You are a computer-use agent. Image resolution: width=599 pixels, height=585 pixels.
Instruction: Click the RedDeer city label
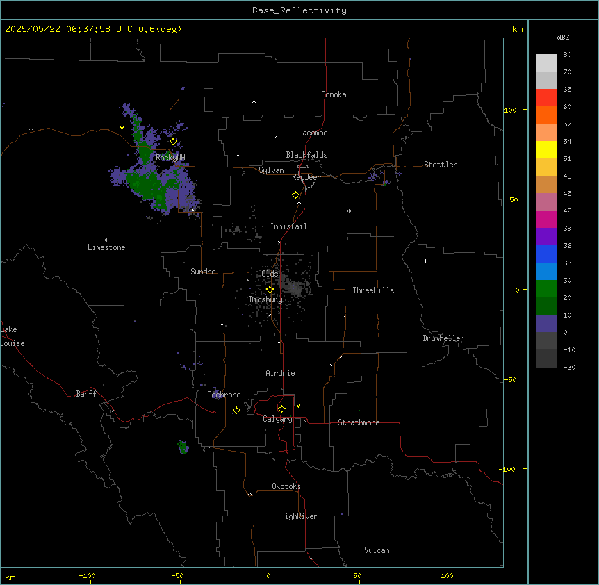(x=306, y=177)
